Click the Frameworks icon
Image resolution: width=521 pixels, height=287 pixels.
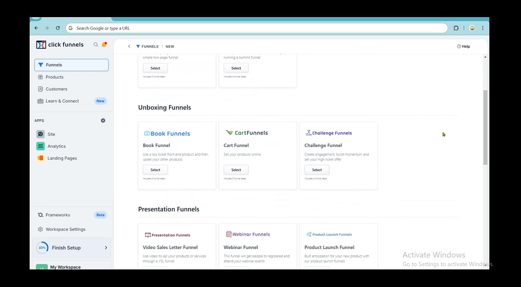point(41,215)
